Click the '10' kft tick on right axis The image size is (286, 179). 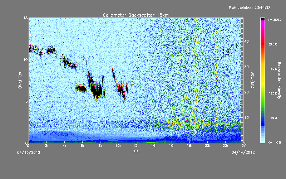pyautogui.click(x=246, y=118)
